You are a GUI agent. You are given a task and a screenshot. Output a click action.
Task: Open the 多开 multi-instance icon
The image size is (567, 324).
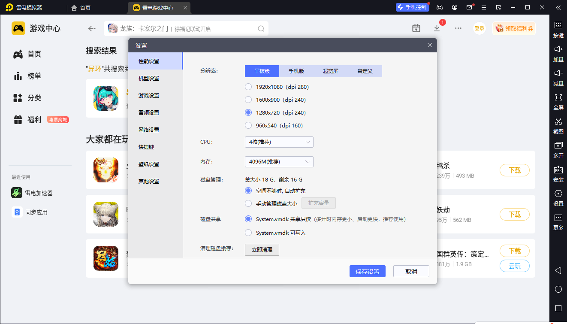point(558,146)
